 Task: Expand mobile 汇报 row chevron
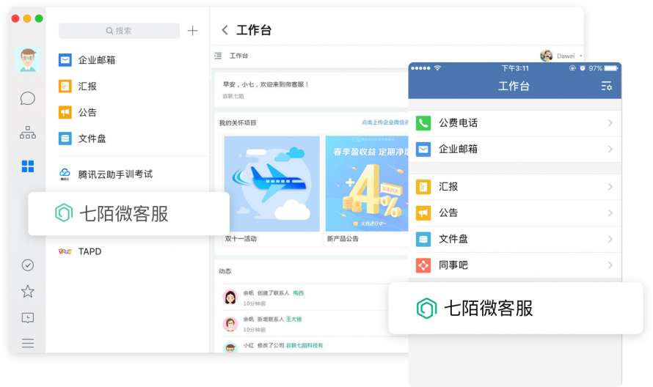(610, 187)
